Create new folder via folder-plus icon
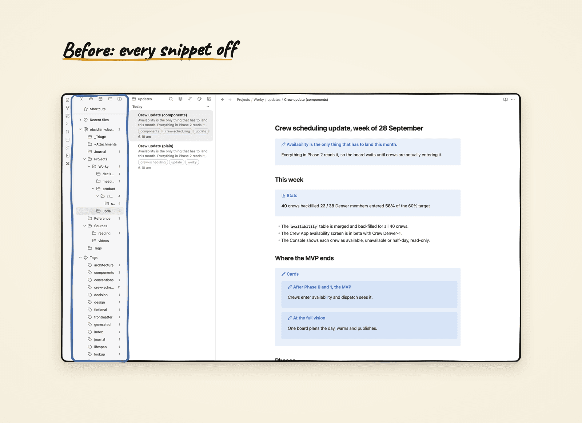Screen dimensions: 582x423 click(x=119, y=99)
